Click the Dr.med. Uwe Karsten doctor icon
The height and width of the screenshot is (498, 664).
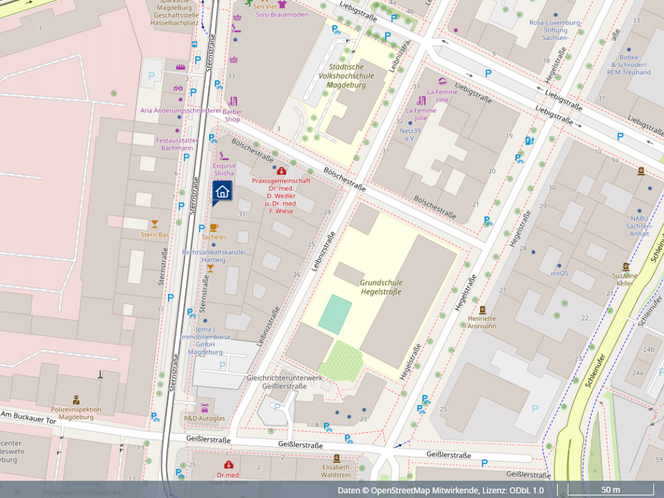(x=228, y=465)
